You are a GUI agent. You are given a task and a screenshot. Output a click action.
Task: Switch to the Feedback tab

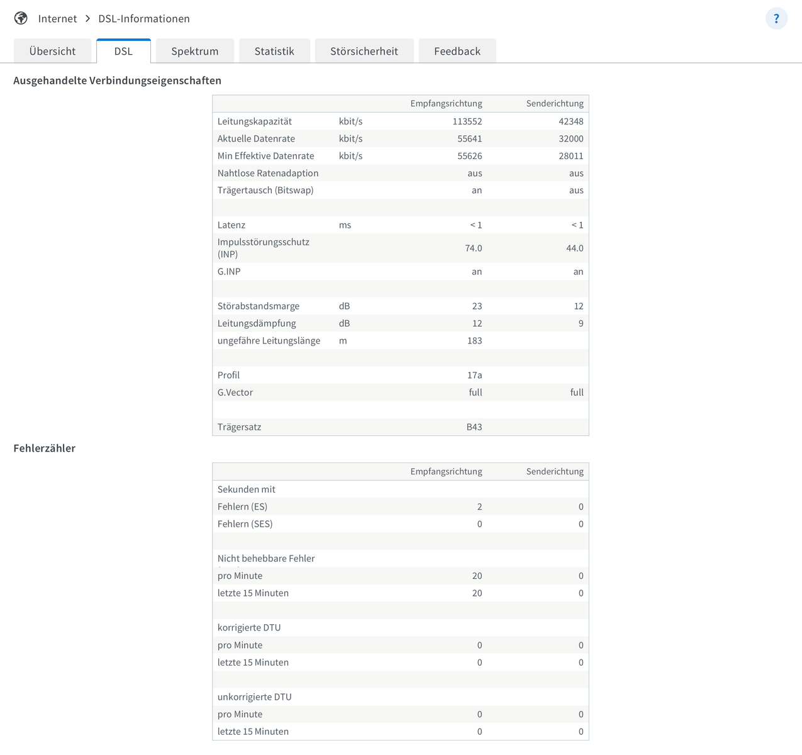tap(457, 52)
